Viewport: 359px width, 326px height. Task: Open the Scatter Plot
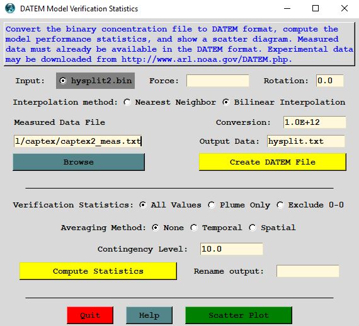[x=239, y=315]
